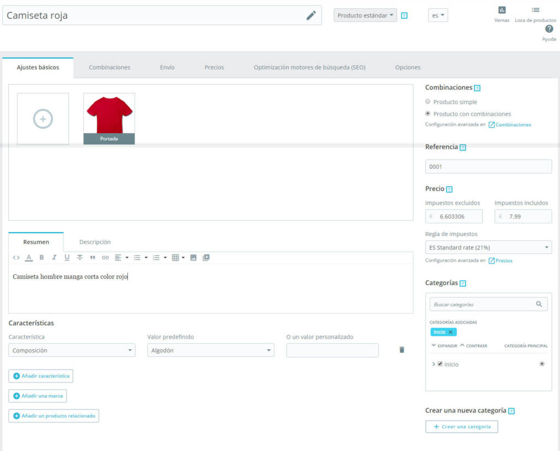
Task: Click help icon beside Precio heading
Action: pos(450,189)
